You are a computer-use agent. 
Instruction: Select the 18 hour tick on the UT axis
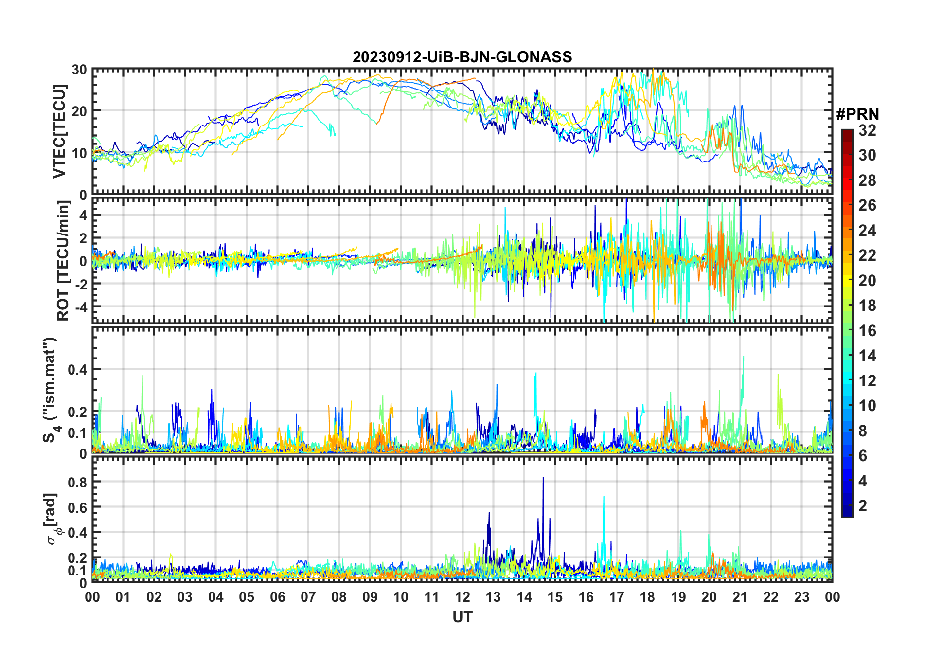647,597
